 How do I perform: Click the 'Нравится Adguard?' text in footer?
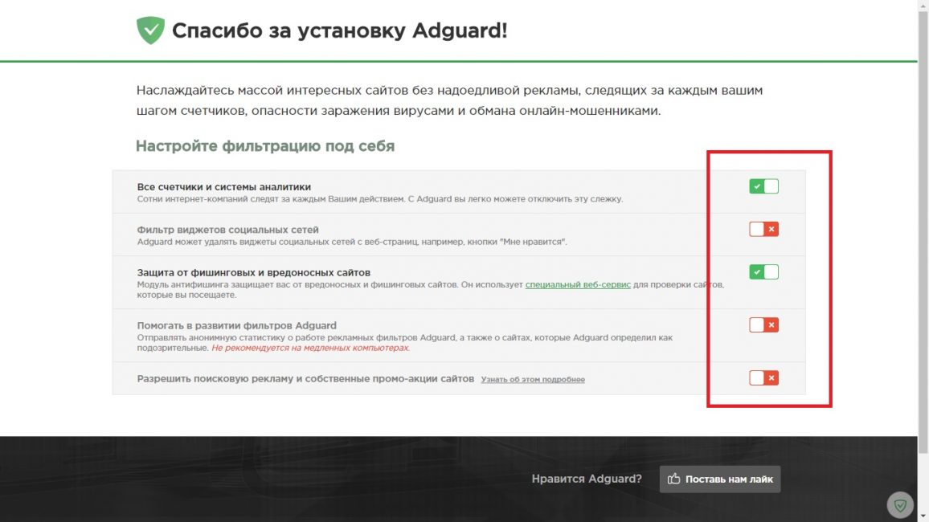(587, 479)
